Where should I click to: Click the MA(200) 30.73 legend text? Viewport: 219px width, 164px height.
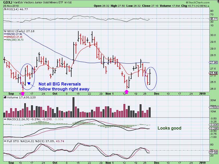point(15,40)
